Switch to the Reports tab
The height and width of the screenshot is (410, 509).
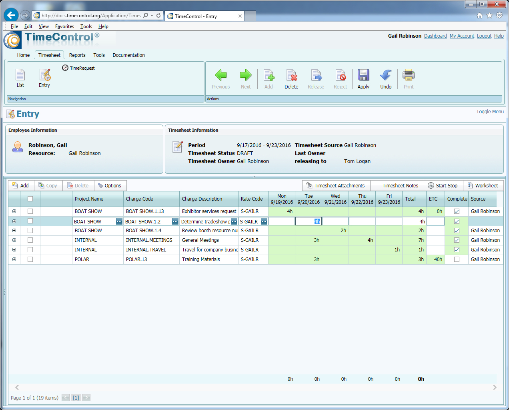(x=77, y=55)
